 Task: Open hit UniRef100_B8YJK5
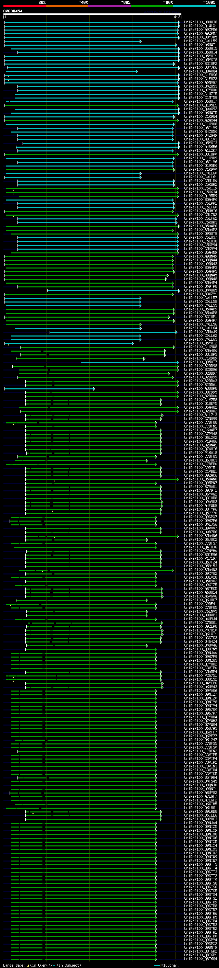pos(201,37)
